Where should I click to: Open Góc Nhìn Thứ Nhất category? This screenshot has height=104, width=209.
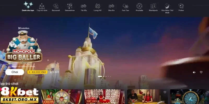click(167, 8)
